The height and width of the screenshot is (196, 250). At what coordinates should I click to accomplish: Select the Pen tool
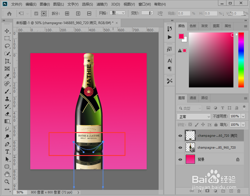7,144
